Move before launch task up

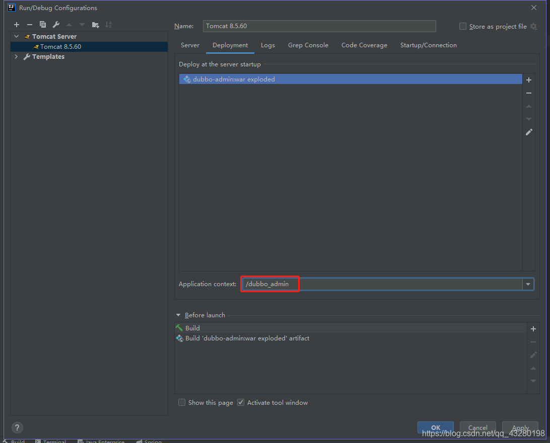(x=533, y=368)
